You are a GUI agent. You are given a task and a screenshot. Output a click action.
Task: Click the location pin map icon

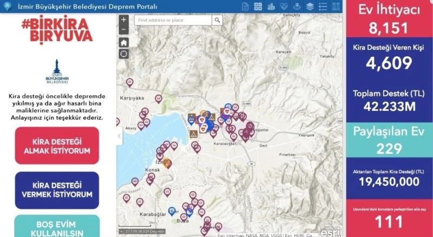click(x=297, y=6)
